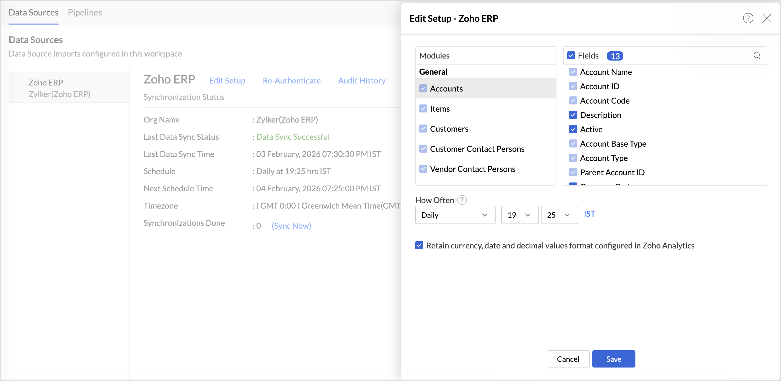Click the How Often help icon

pyautogui.click(x=461, y=200)
